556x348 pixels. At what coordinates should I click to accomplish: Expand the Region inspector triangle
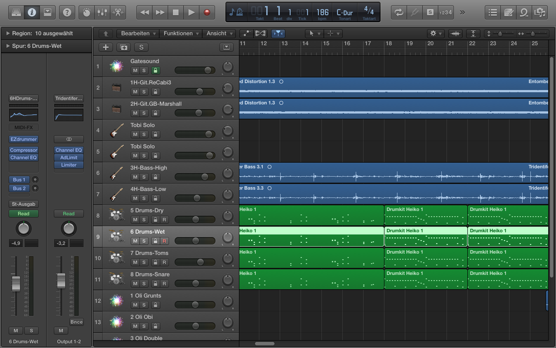point(8,33)
